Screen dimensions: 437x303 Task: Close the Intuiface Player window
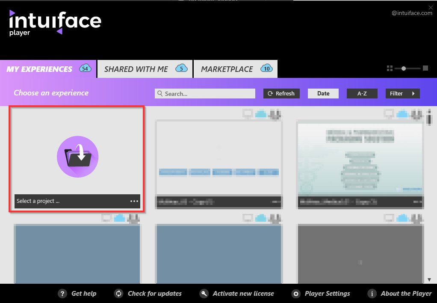coord(431,7)
